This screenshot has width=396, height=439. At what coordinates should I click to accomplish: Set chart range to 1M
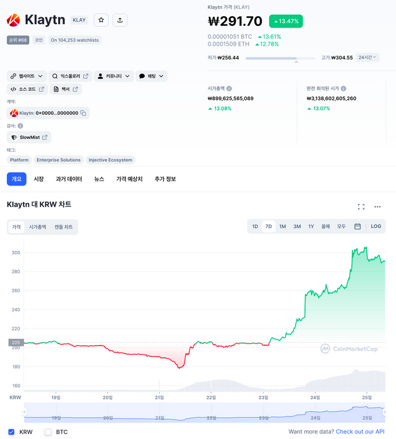(283, 226)
